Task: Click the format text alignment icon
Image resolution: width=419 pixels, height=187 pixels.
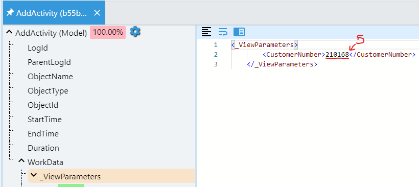Action: click(x=206, y=32)
